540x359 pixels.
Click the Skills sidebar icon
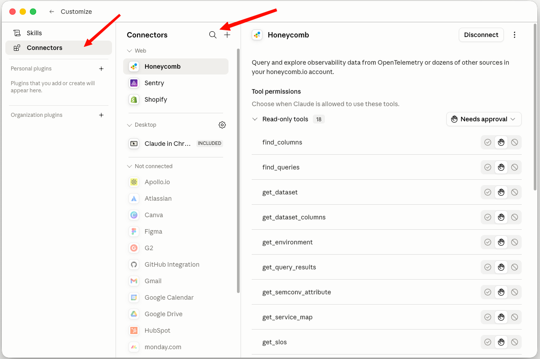[17, 33]
